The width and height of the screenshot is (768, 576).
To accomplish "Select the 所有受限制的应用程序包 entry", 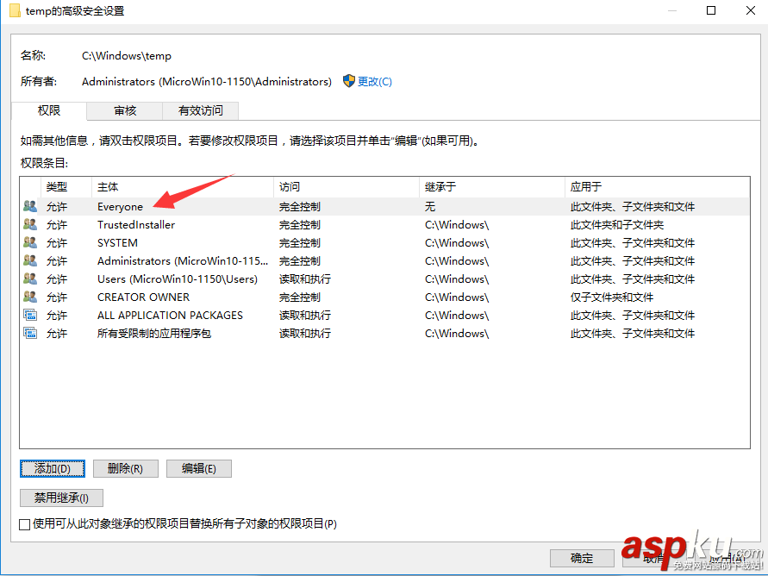I will (x=385, y=333).
